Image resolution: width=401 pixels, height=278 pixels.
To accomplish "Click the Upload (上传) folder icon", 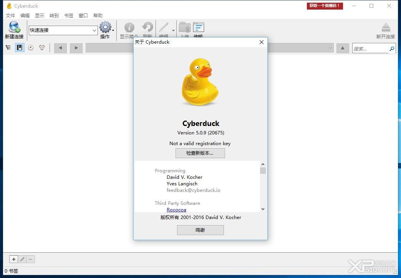I will [185, 27].
